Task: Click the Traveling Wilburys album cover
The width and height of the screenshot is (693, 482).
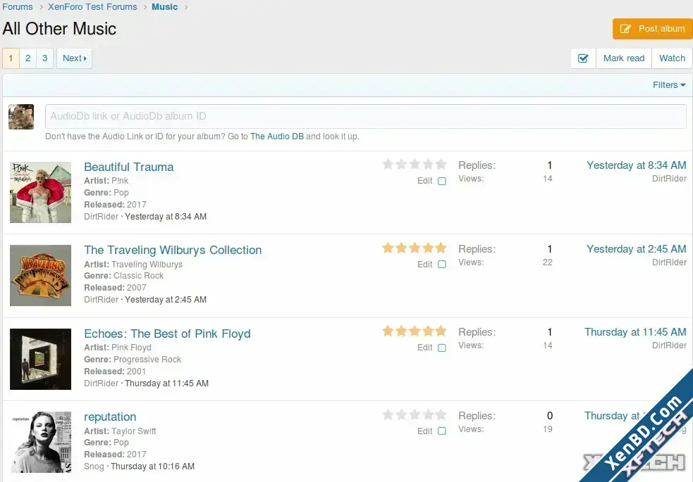Action: (41, 276)
